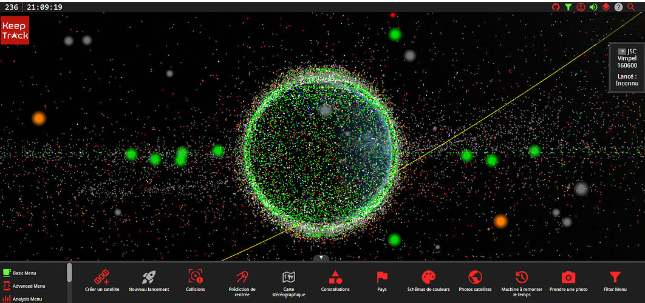Collapse bottom menu with down arrow handle
The image size is (645, 303).
pyautogui.click(x=321, y=258)
